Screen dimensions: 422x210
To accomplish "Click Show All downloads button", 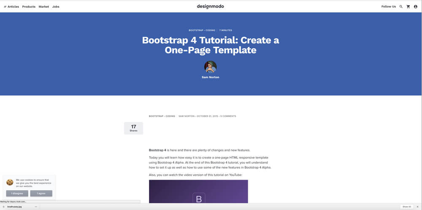I will (407, 207).
